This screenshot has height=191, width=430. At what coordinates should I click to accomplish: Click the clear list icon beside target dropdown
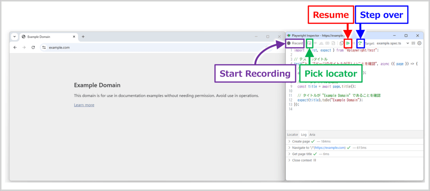click(413, 43)
